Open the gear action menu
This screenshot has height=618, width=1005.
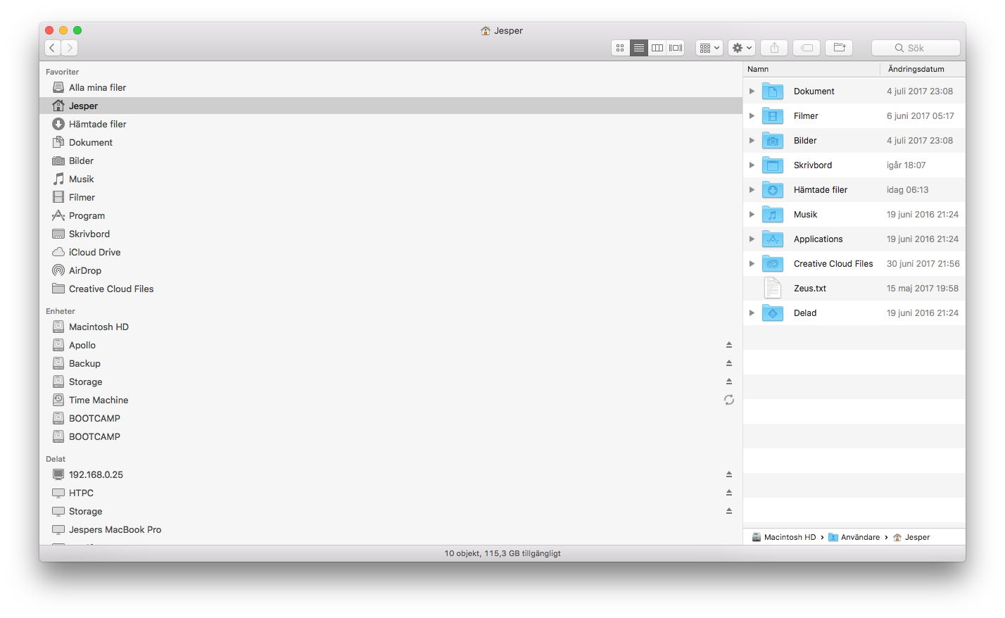click(x=742, y=48)
